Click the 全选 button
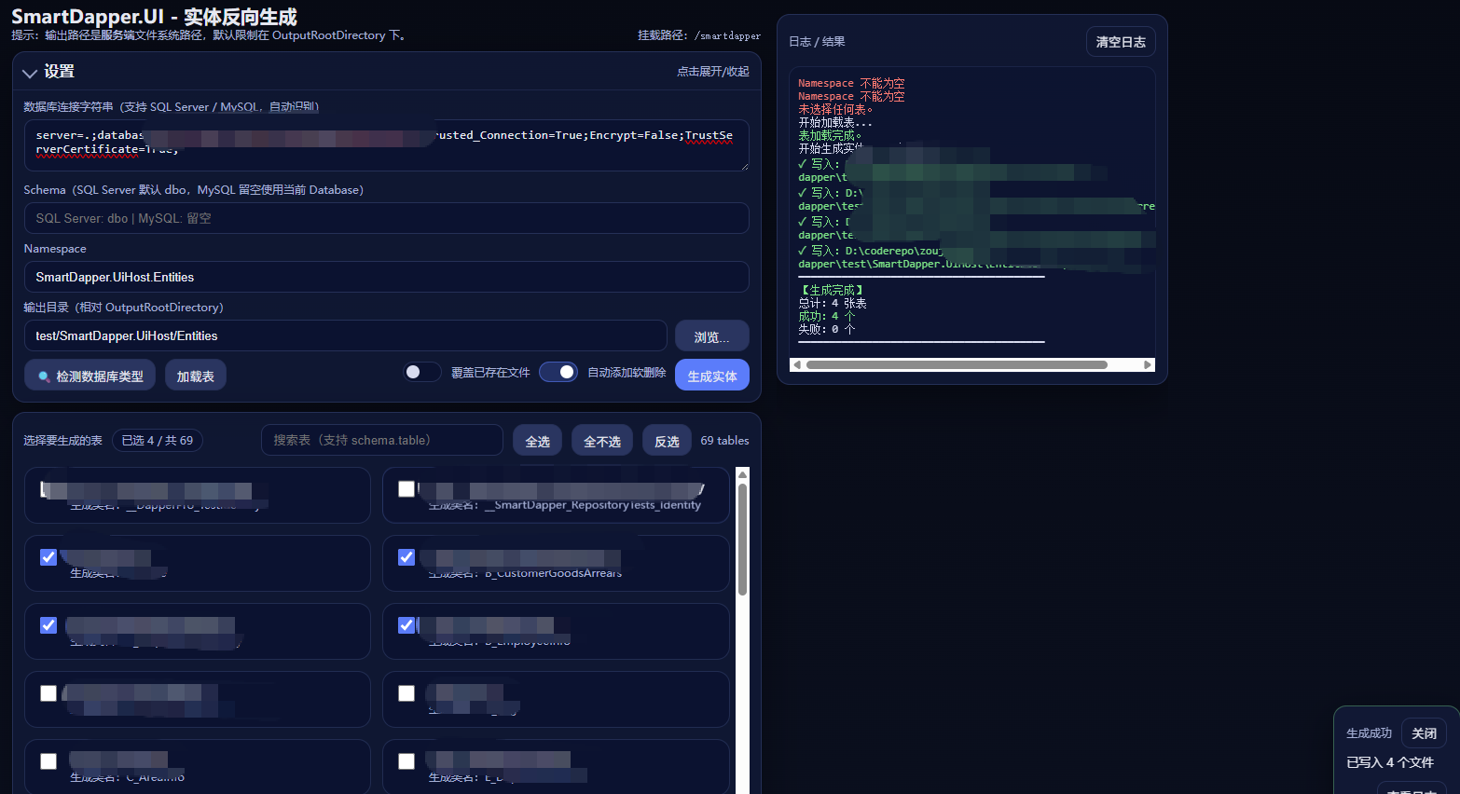Screen dimensions: 1460x794 pos(537,441)
